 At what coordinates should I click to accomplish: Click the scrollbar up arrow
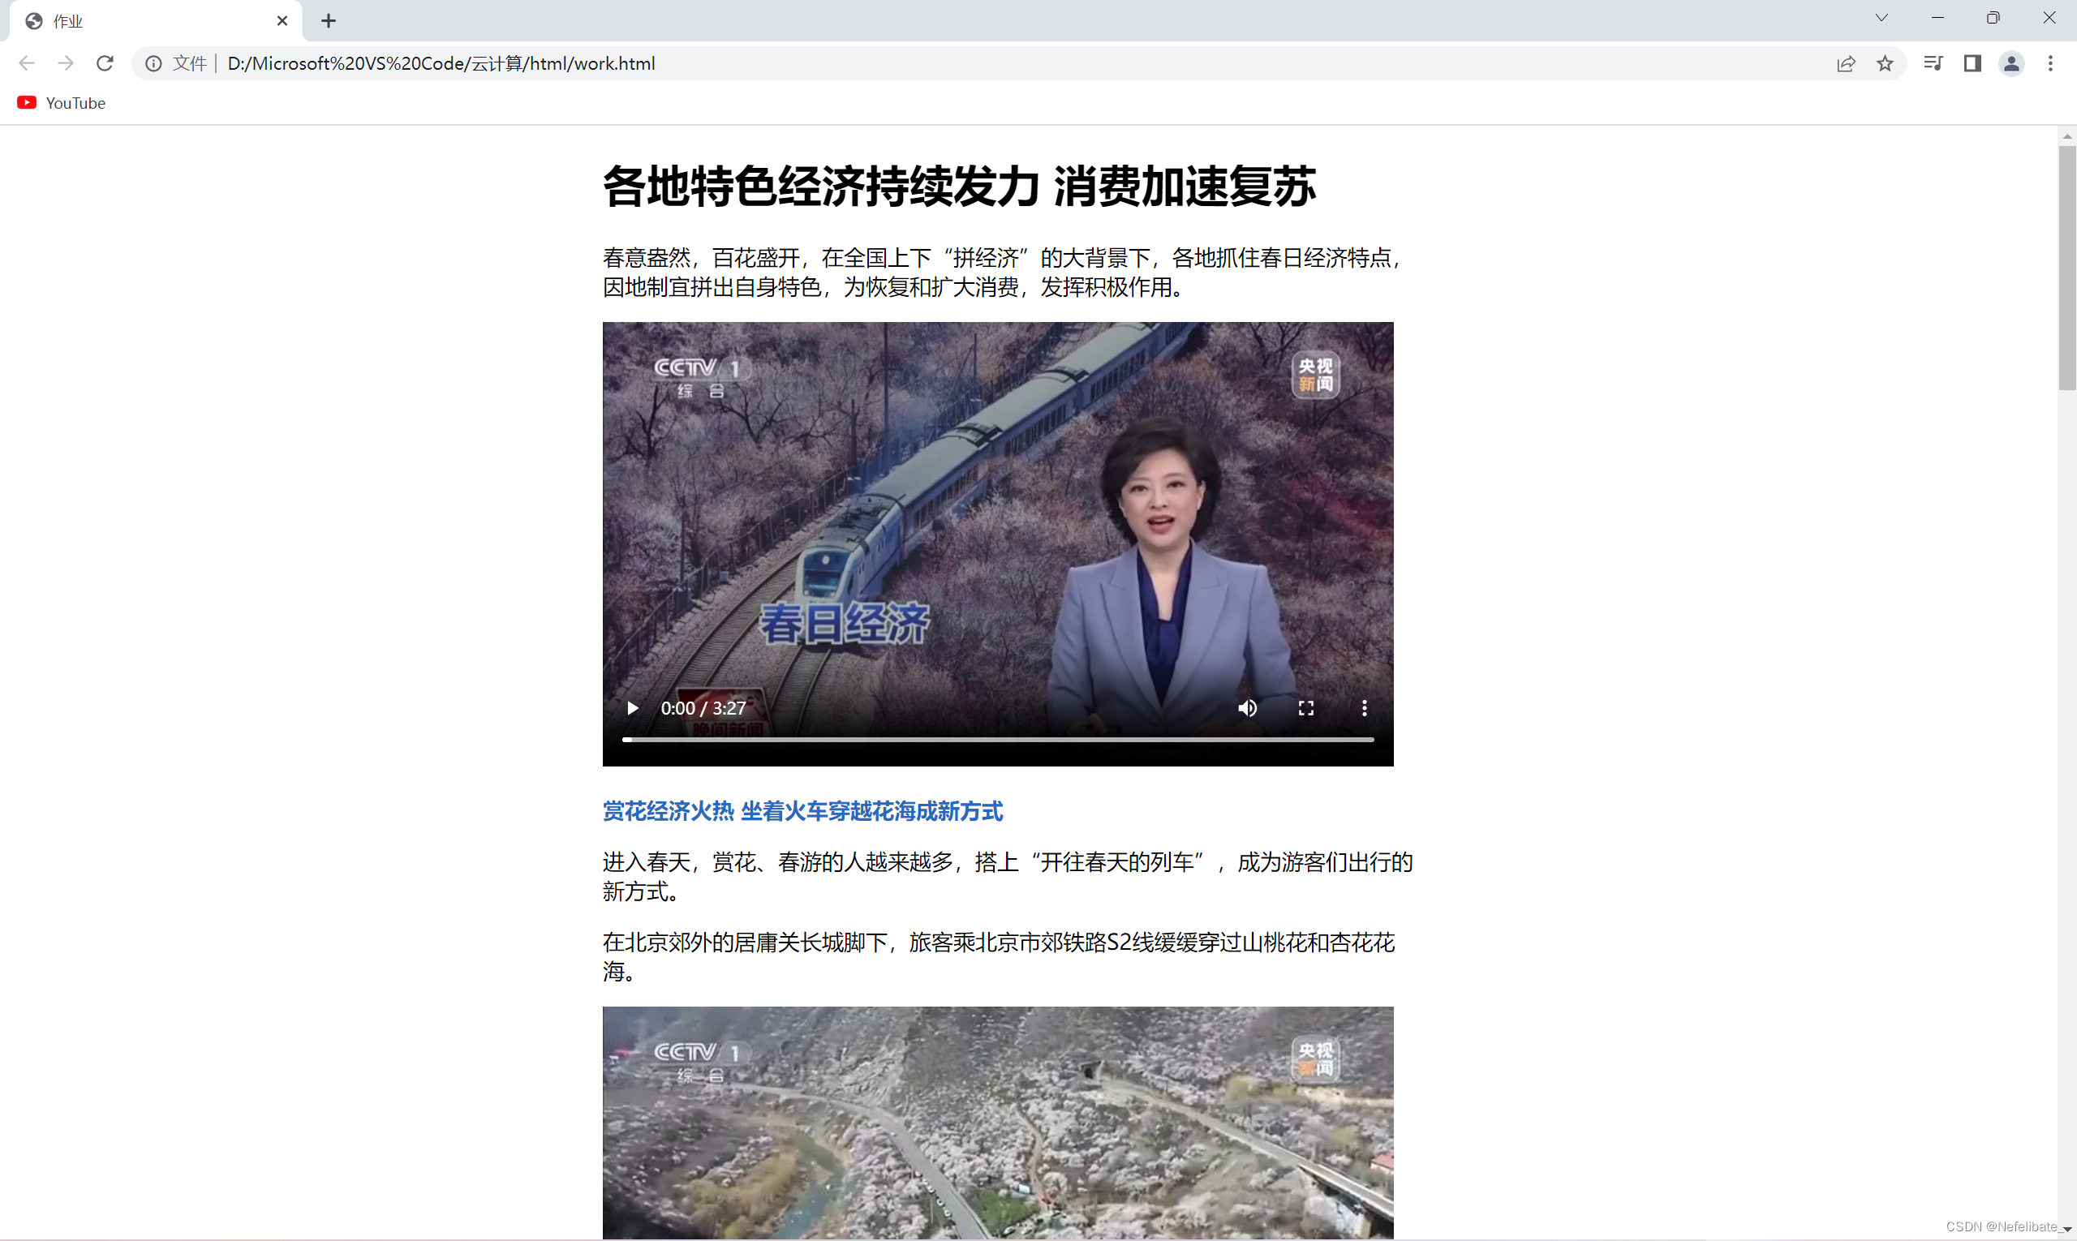[x=2067, y=136]
